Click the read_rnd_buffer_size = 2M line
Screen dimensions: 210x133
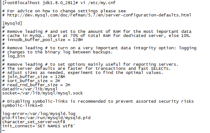coord(36,85)
